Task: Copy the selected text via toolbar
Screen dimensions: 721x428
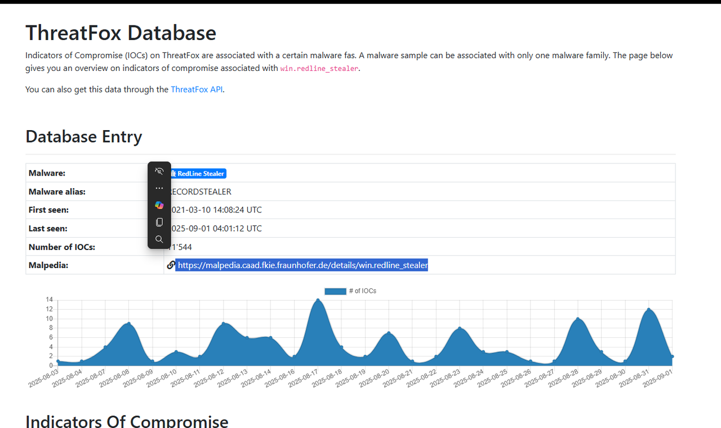Action: 159,222
